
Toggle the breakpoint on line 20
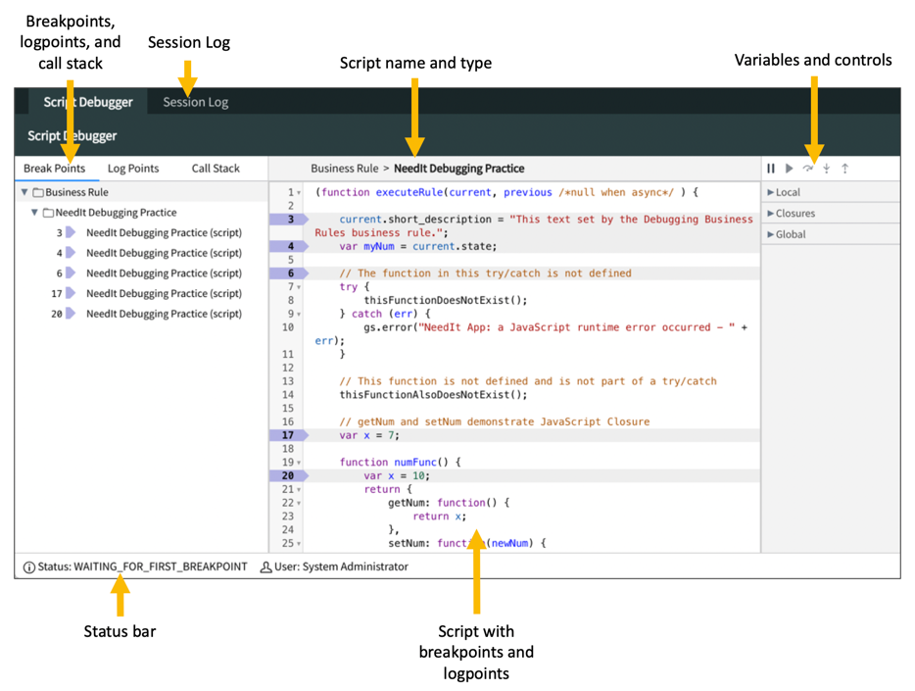pos(290,475)
